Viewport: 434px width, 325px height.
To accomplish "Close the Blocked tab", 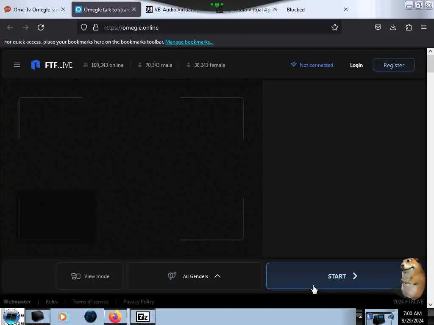I will [x=346, y=9].
